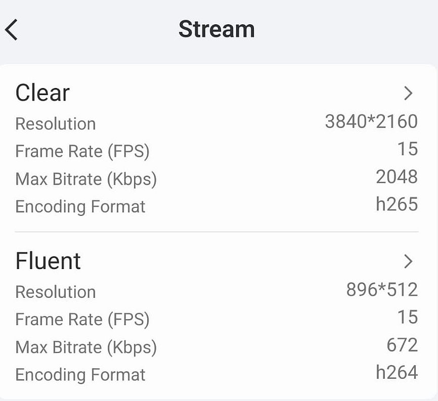Tap the 896*512 resolution value
Image resolution: width=438 pixels, height=401 pixels.
coord(382,290)
